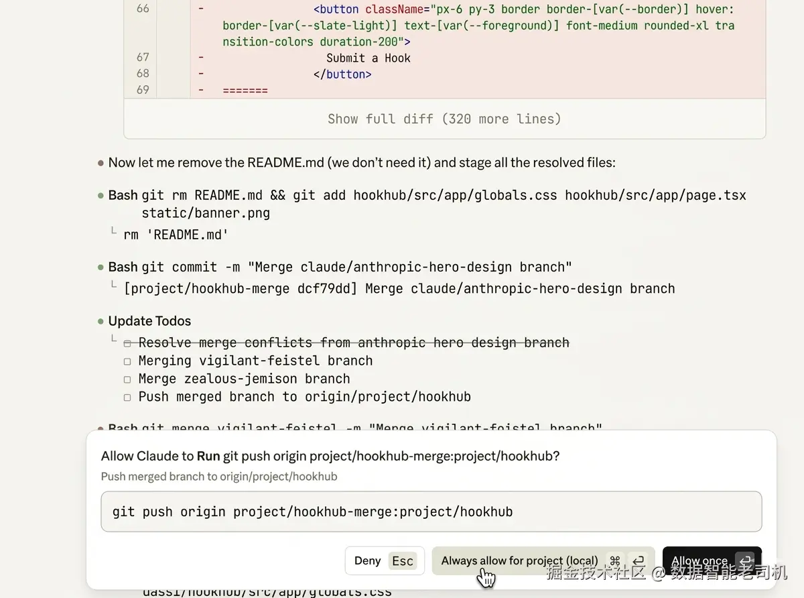Image resolution: width=804 pixels, height=598 pixels.
Task: Click the git push command field
Action: 431,512
